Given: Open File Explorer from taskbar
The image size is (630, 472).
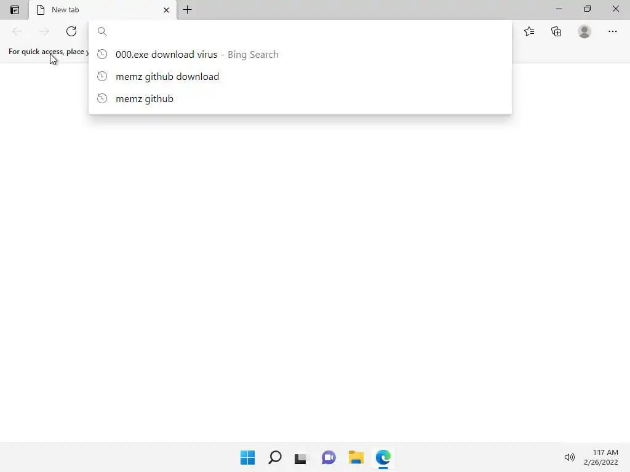Looking at the screenshot, I should click(356, 457).
